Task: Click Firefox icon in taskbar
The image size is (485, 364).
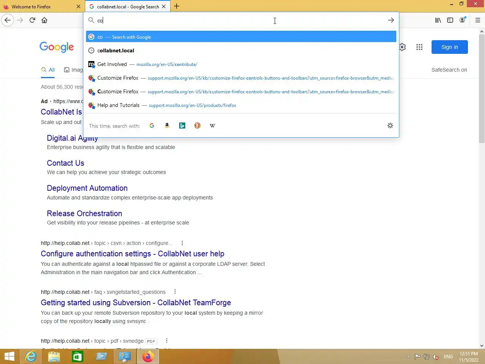Action: click(148, 356)
